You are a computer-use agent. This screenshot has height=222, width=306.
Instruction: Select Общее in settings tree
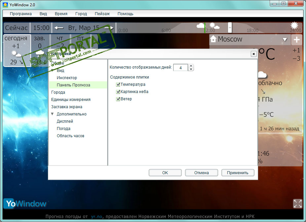[57, 63]
